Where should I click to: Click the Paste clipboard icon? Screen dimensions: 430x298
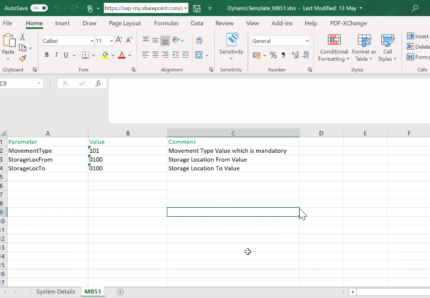[9, 40]
